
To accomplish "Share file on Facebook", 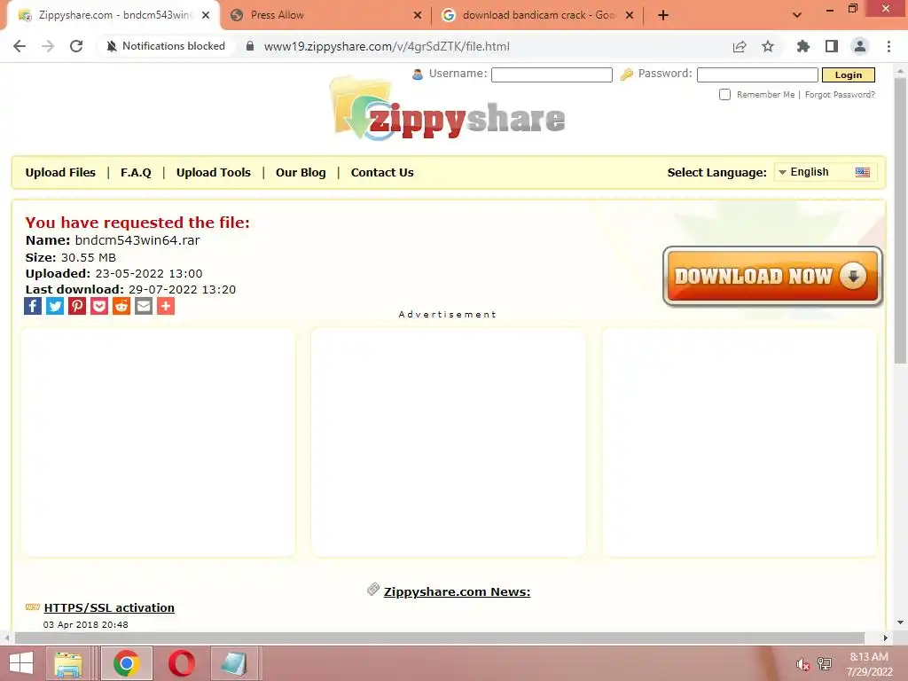I will point(33,306).
